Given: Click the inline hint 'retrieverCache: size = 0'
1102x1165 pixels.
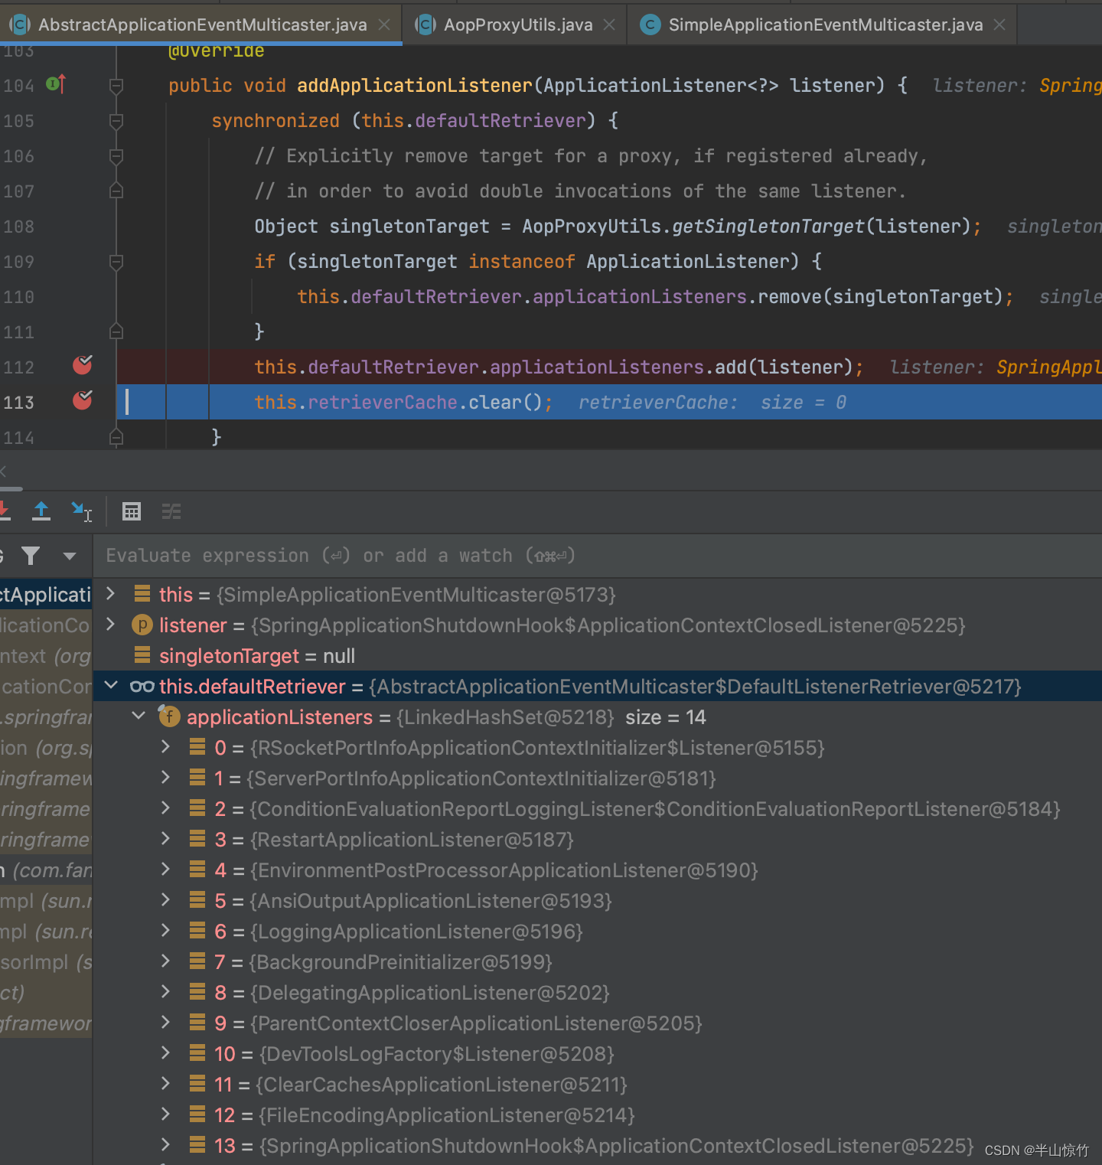Looking at the screenshot, I should coord(712,403).
